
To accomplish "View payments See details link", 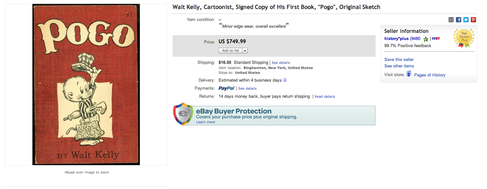I will click(x=247, y=88).
